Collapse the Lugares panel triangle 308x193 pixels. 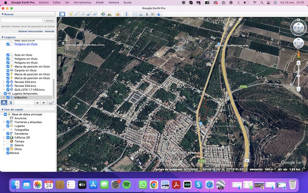pos(2,37)
